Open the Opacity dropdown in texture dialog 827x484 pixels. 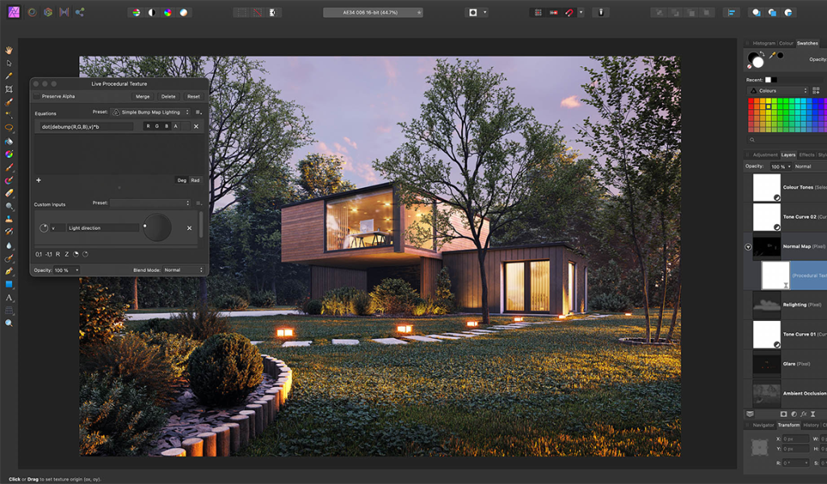pos(66,270)
